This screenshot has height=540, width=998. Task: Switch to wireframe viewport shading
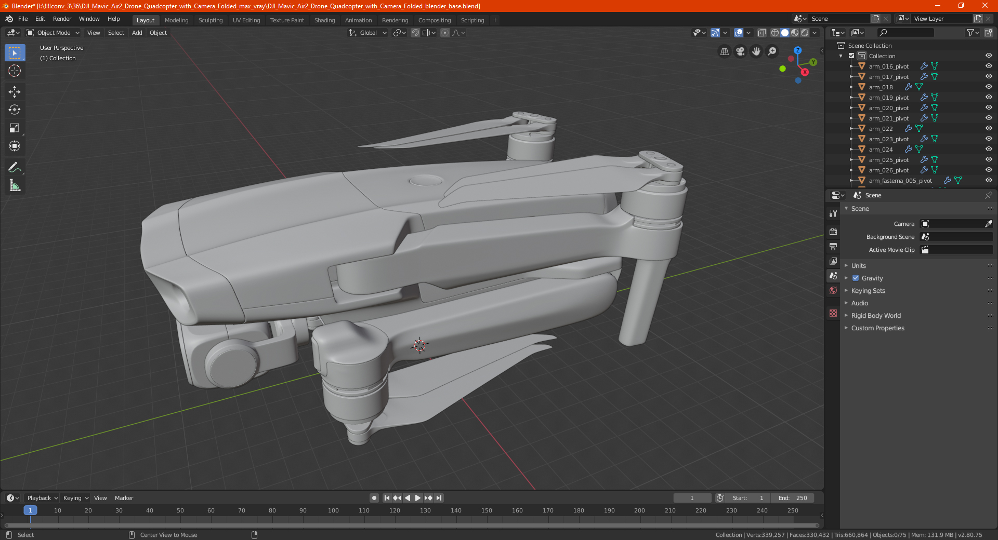775,33
